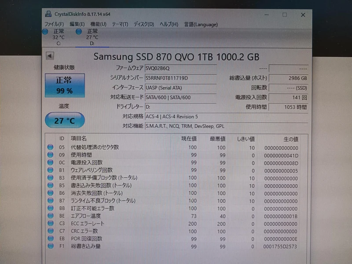Click the power on hours value 1053 時間

288,107
